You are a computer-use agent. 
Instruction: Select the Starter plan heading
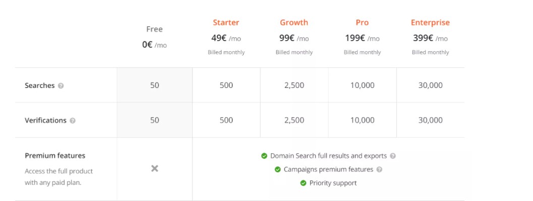[x=226, y=23]
